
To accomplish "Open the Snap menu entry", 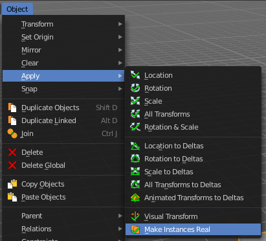I will coord(63,89).
